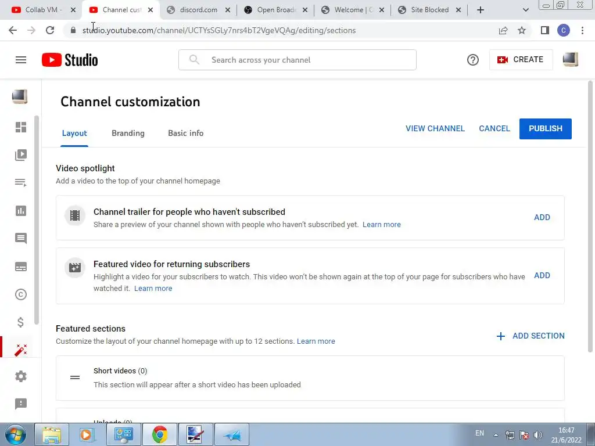Open the Chrome profile C avatar

(564, 30)
